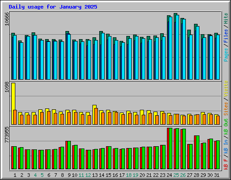Click the orange sites bar for day 6
Viewport: 231px width, 180px height.
point(49,118)
